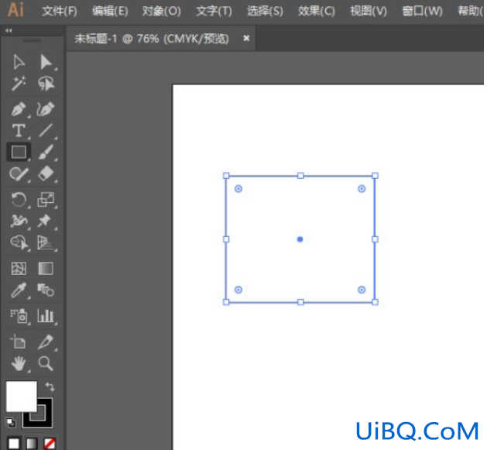Click the rectangle's center point
Viewport: 487px width, 450px height.
pyautogui.click(x=300, y=239)
